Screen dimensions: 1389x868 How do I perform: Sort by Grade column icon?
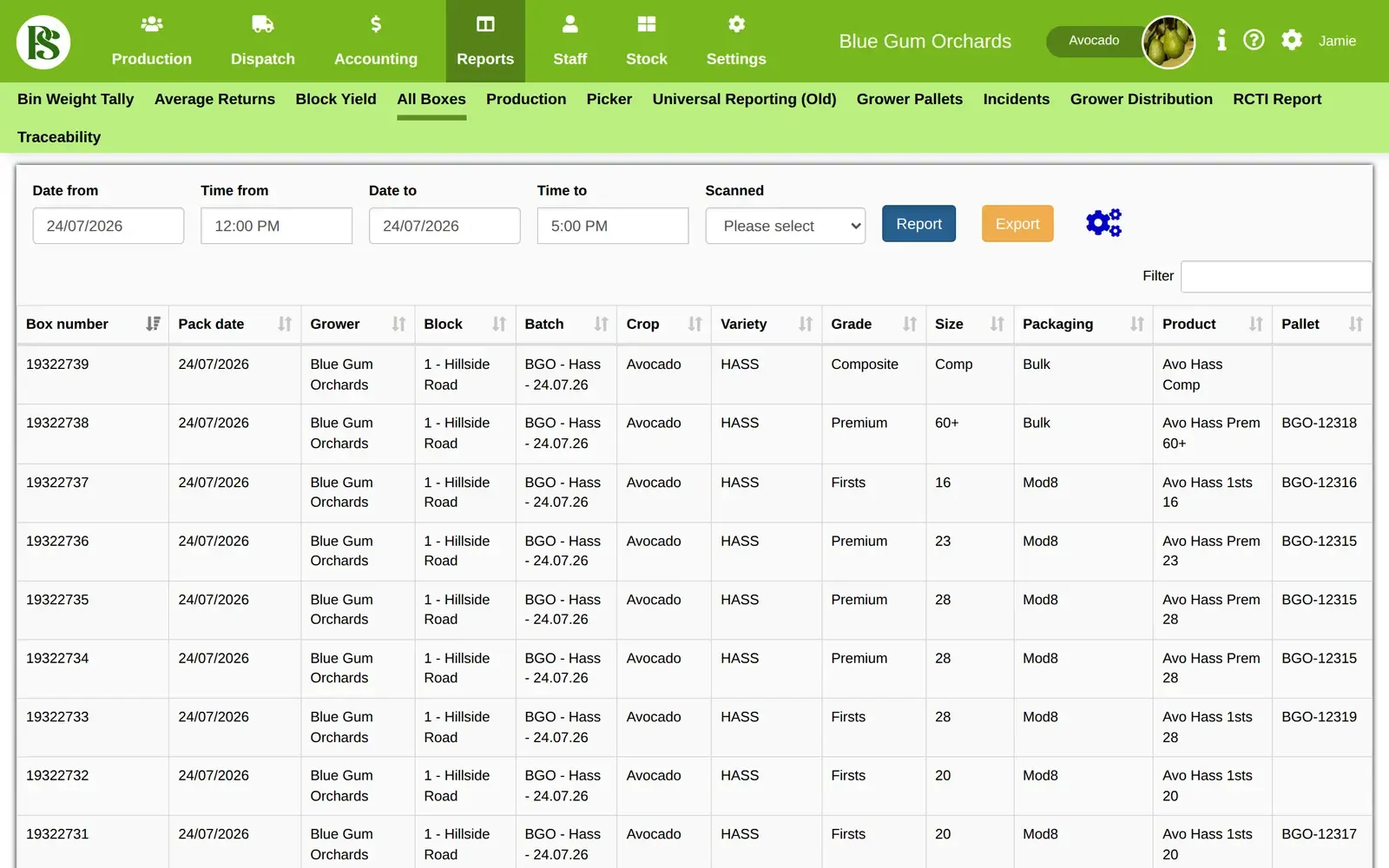tap(910, 324)
